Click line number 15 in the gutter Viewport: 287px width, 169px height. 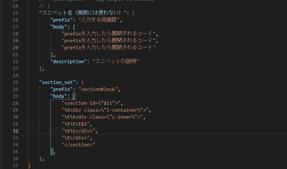(15, 13)
